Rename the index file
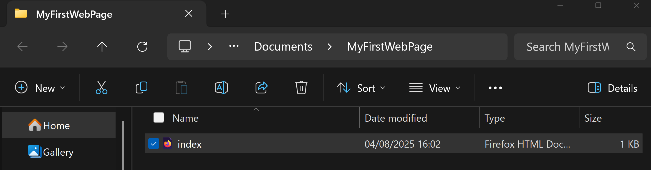 coord(221,88)
